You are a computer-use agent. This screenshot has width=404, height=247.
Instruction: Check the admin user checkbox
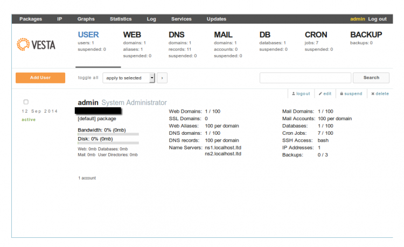coord(26,102)
